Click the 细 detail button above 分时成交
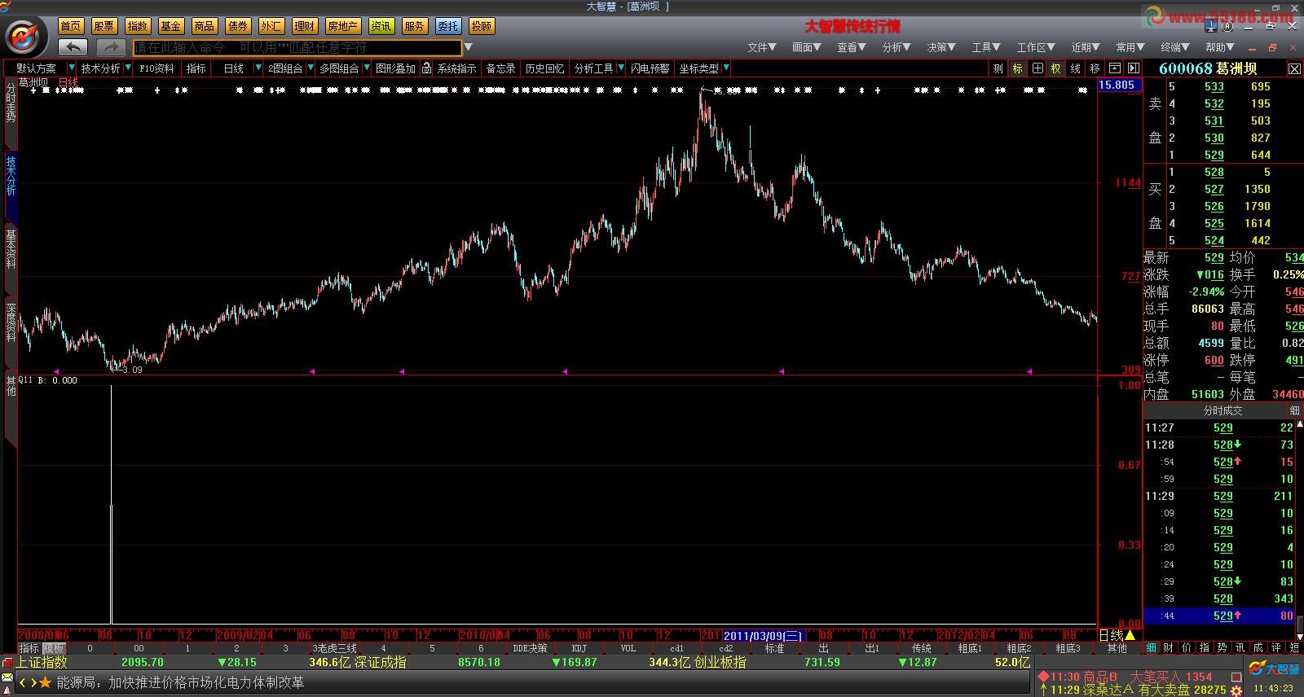The image size is (1304, 697). coord(1294,410)
